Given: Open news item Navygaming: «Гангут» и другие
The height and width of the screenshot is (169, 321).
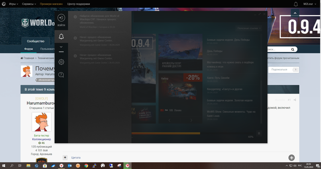Looking at the screenshot, I should click(225, 89).
